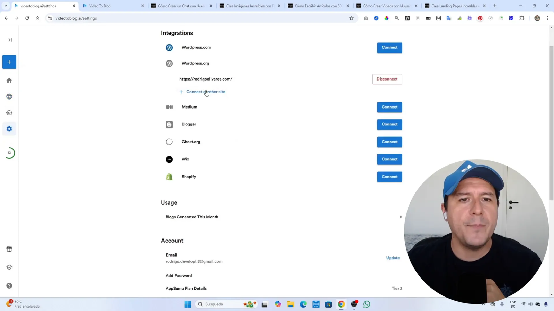The height and width of the screenshot is (311, 554).
Task: Click the credits counter showing 12
Action: tap(10, 152)
